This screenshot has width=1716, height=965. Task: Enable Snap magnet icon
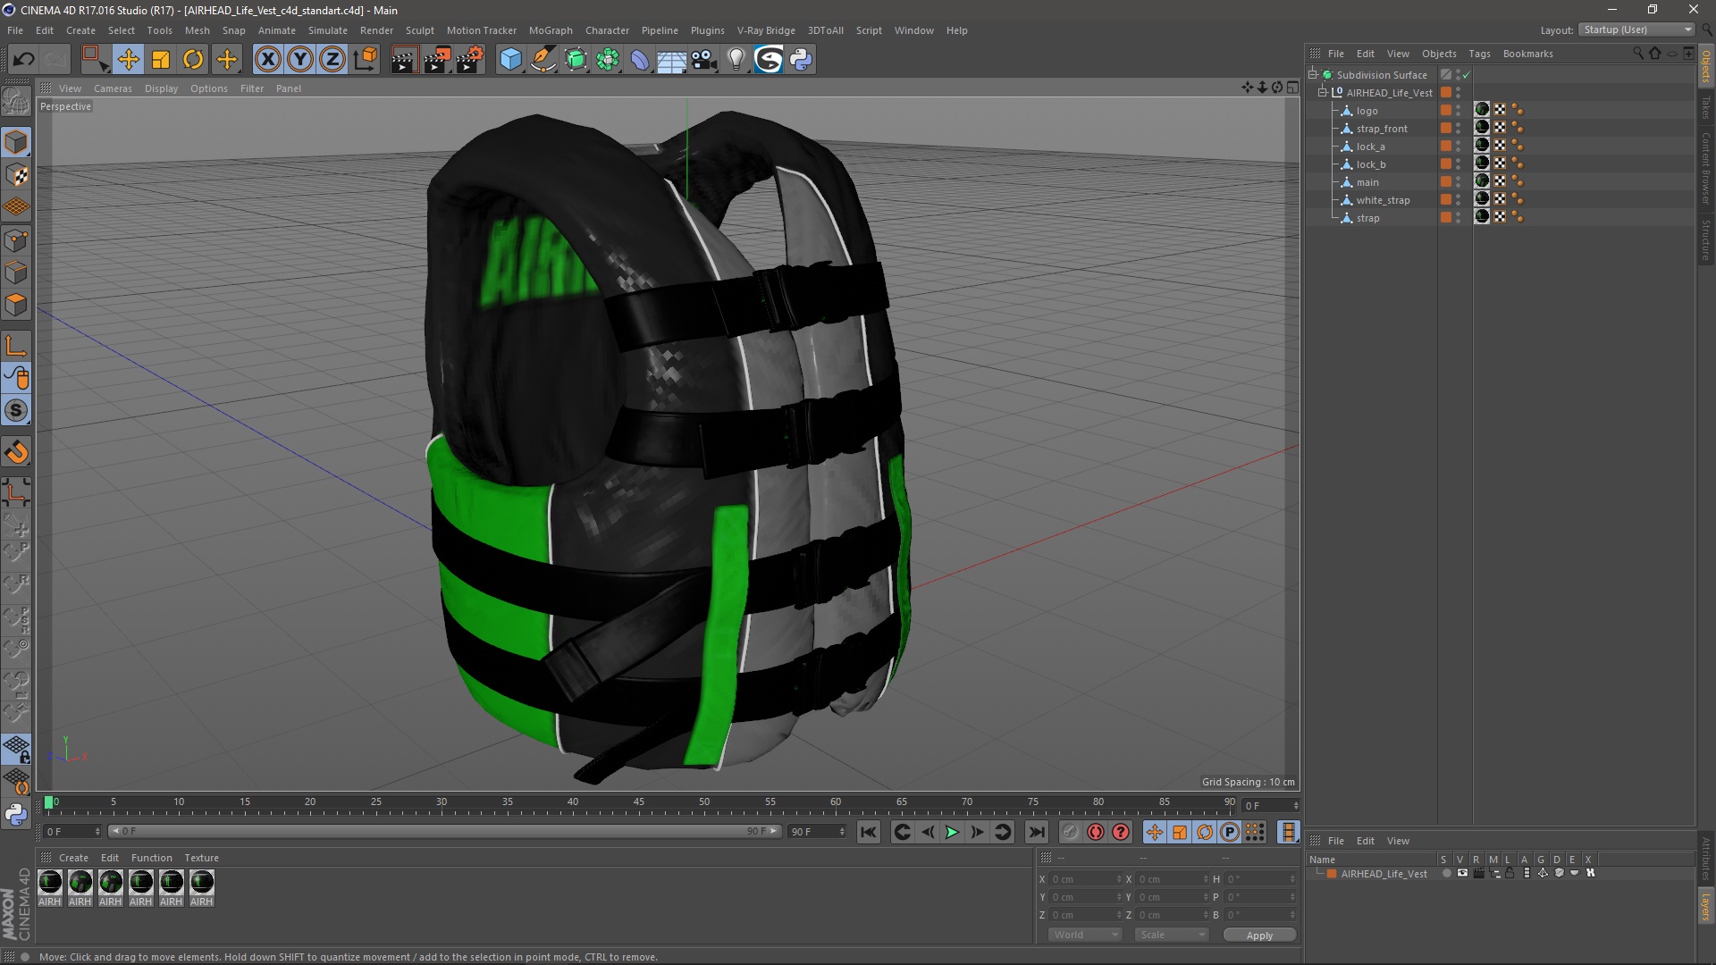pos(16,452)
